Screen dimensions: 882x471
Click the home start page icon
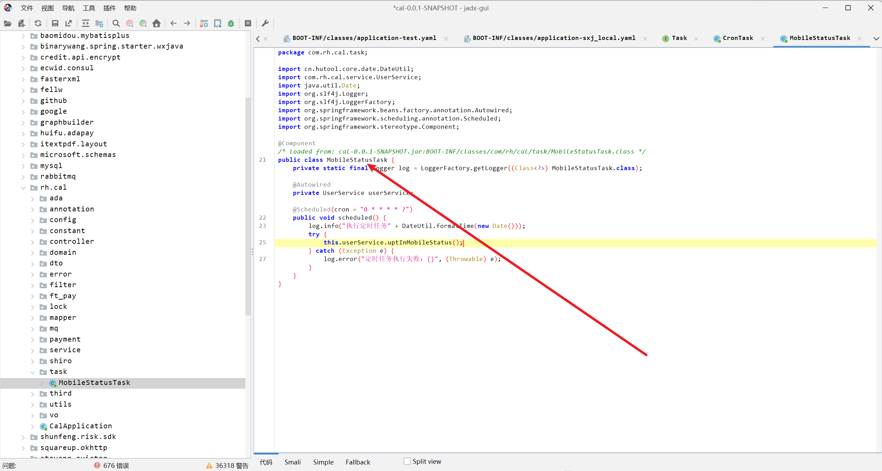[x=156, y=23]
